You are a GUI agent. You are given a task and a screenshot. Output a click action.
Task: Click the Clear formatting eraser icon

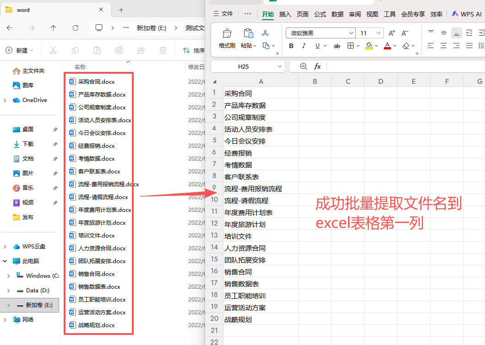coord(406,46)
